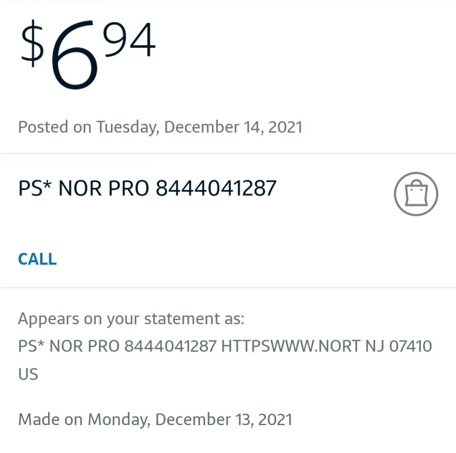Click the phone number 8444041287 in merchant title
The height and width of the screenshot is (453, 456).
(x=216, y=188)
